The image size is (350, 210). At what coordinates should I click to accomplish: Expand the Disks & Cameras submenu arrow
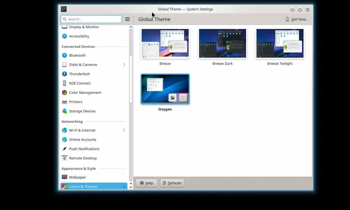coord(124,65)
